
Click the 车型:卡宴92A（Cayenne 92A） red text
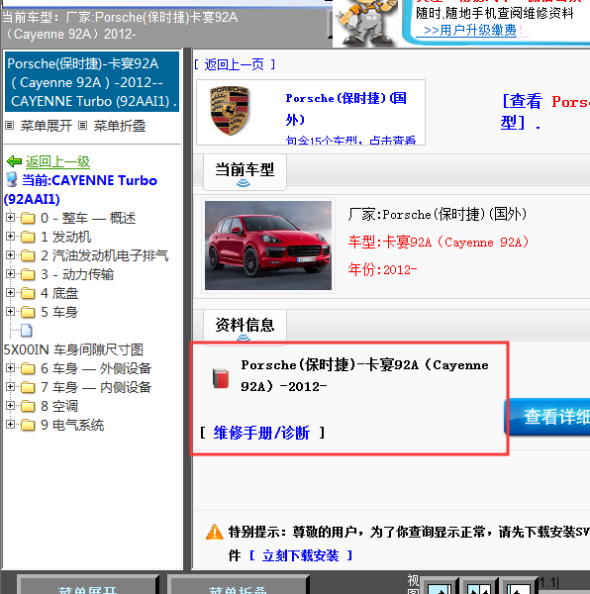pos(439,242)
